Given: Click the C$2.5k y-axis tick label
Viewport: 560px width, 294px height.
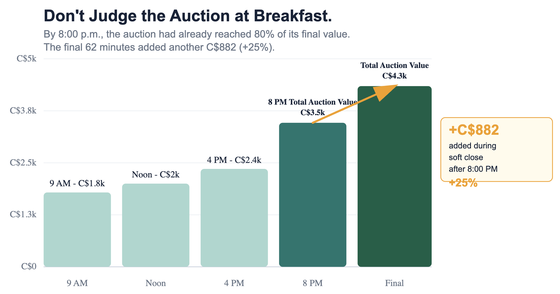Looking at the screenshot, I should pos(23,163).
